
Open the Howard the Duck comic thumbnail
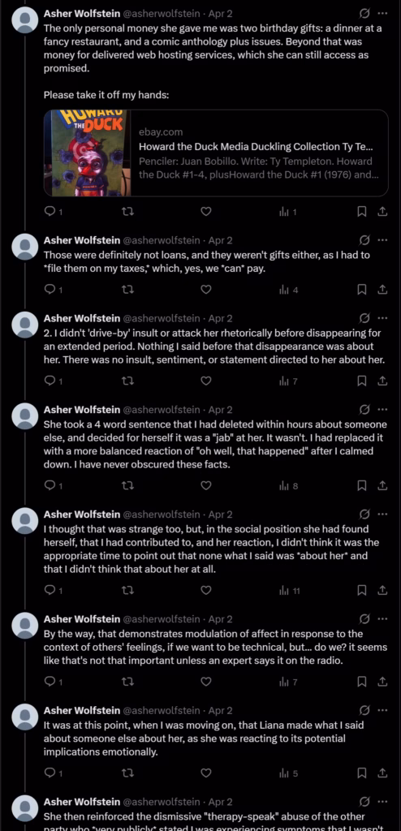point(88,153)
